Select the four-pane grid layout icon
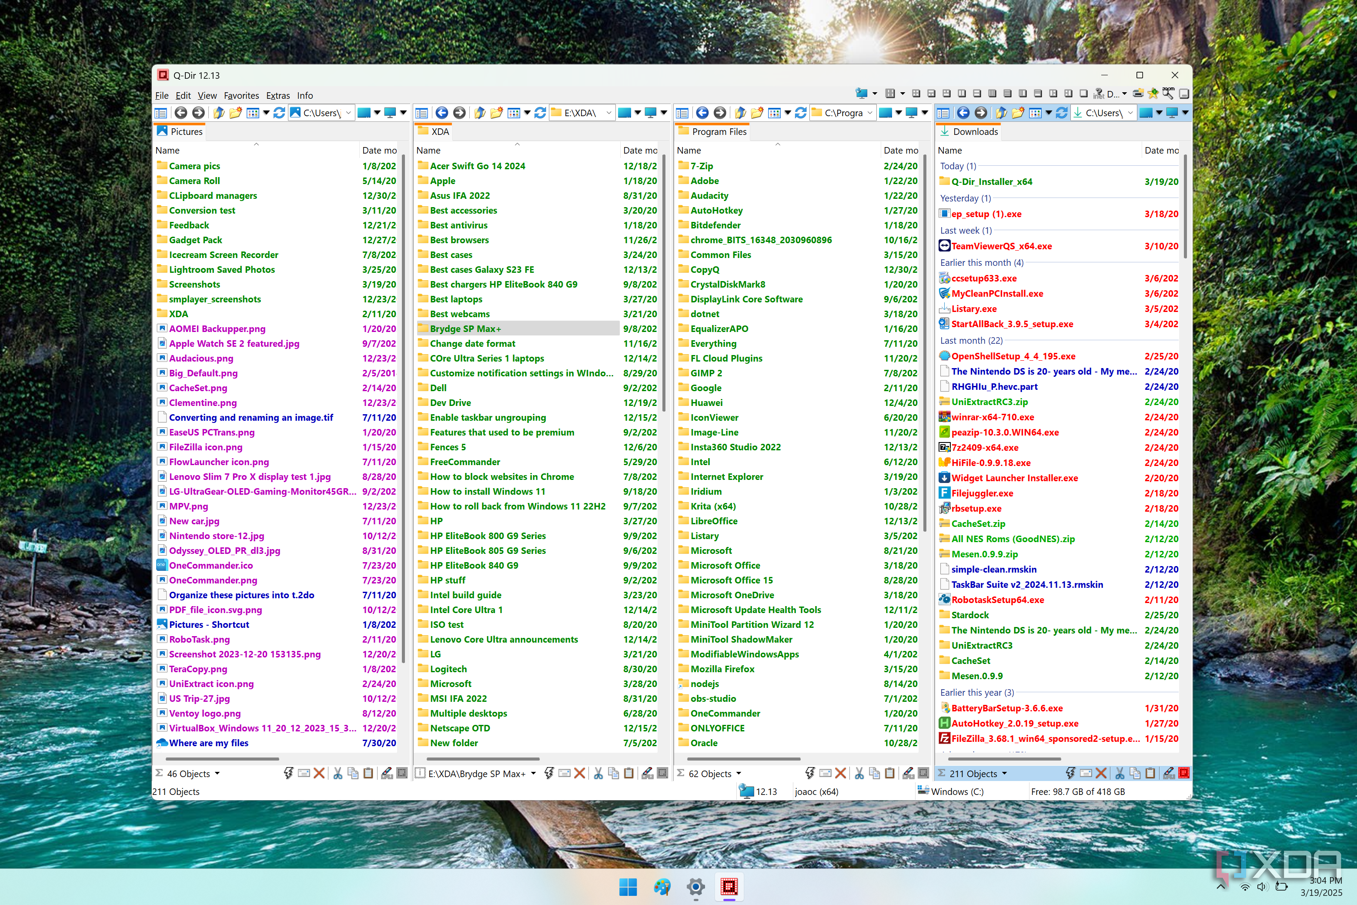Viewport: 1357px width, 905px height. [x=916, y=94]
